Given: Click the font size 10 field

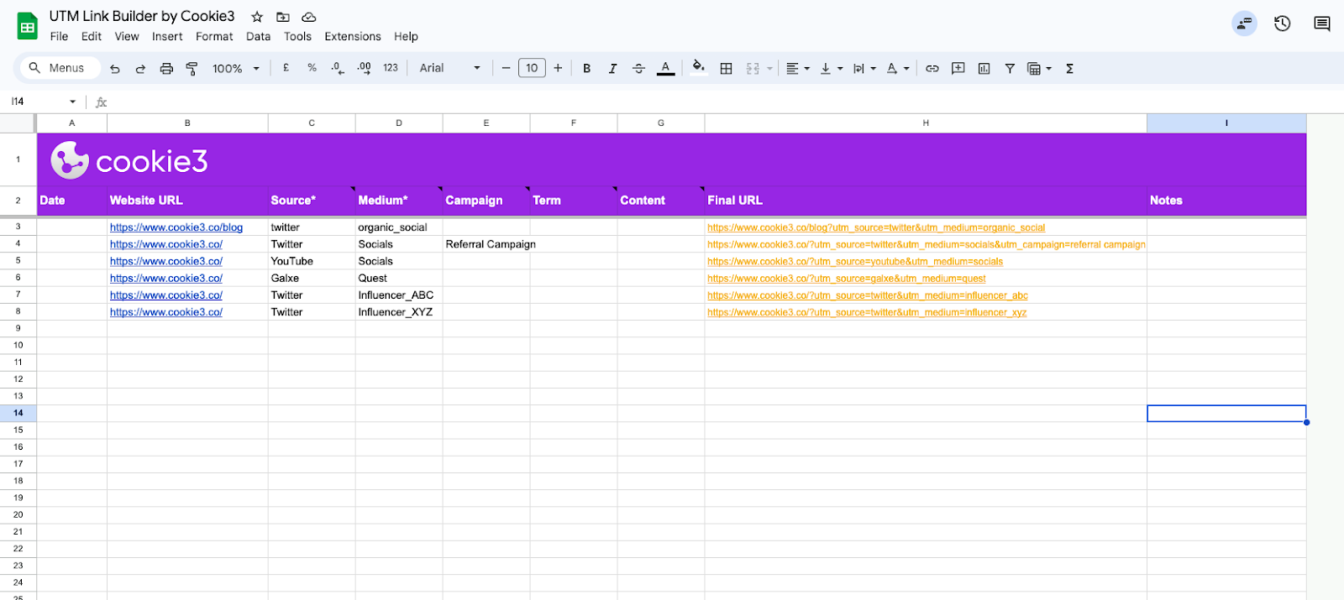Looking at the screenshot, I should pos(532,68).
